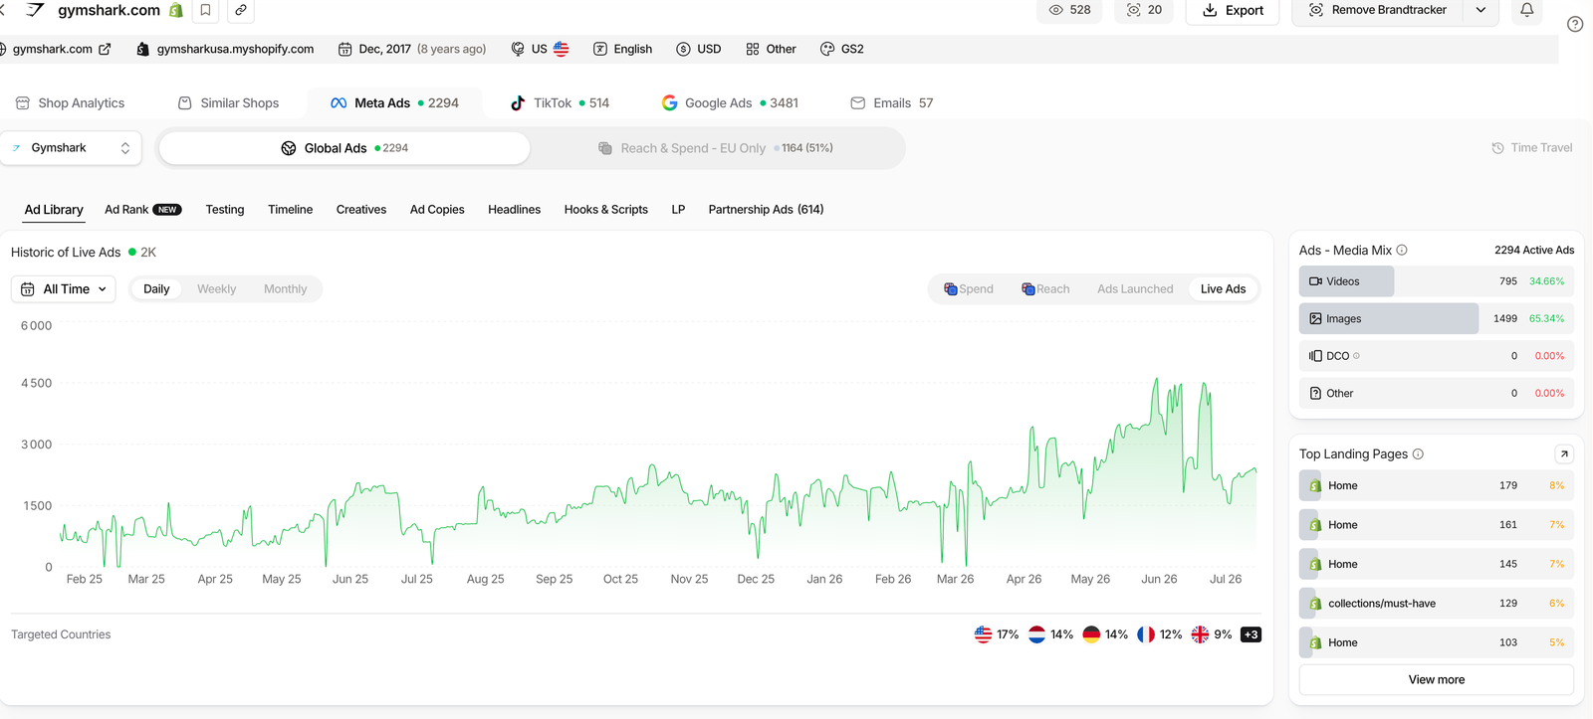Bookmark the gymshark.com shop
This screenshot has height=719, width=1593.
205,10
